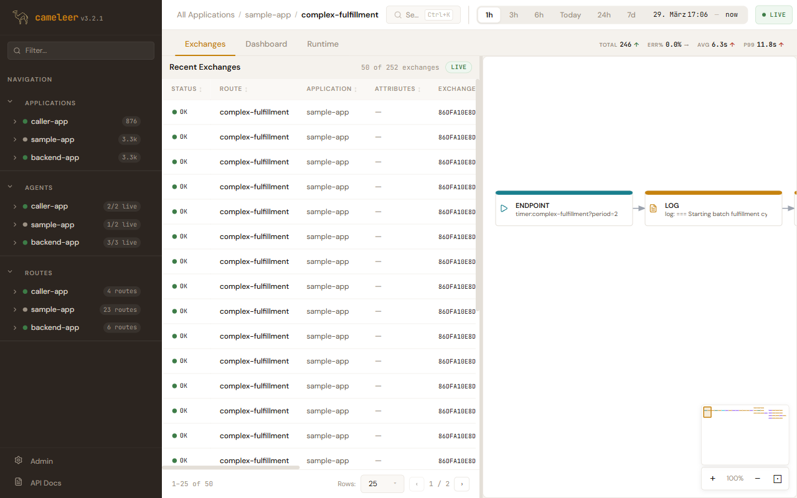
Task: Zoom in the route diagram with plus
Action: tap(712, 479)
